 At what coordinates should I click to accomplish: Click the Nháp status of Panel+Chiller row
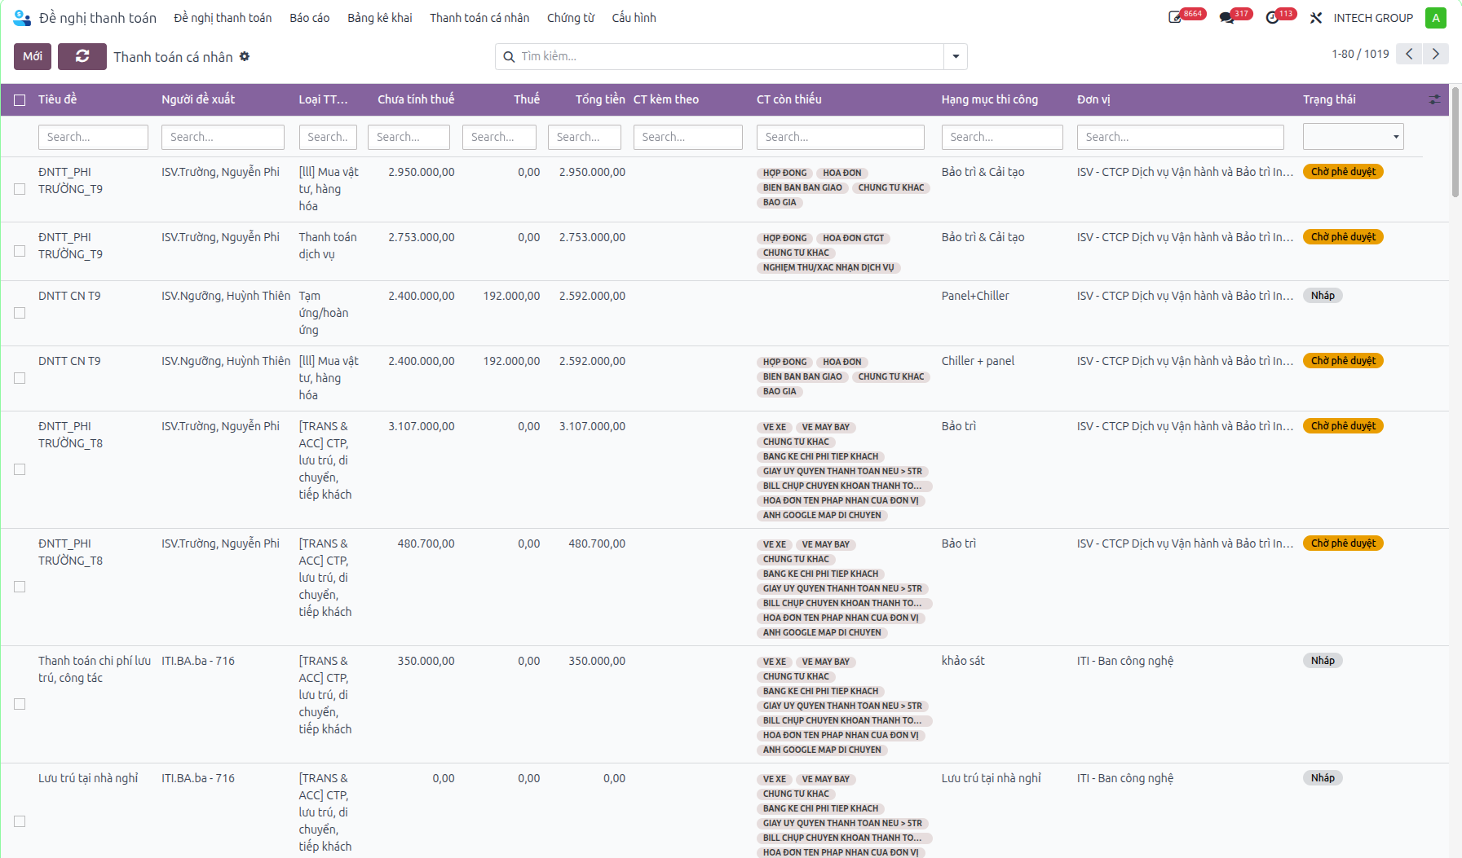pos(1323,296)
